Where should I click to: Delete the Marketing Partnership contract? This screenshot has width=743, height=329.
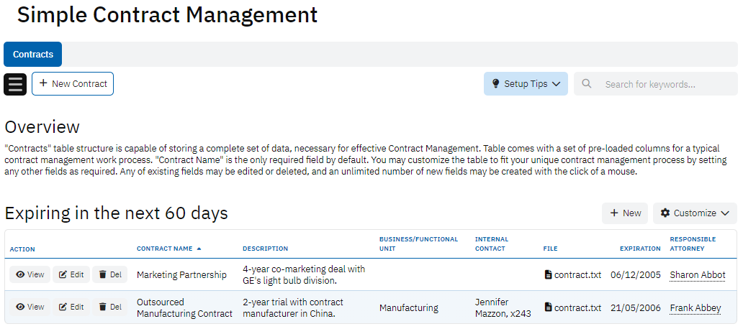point(109,274)
